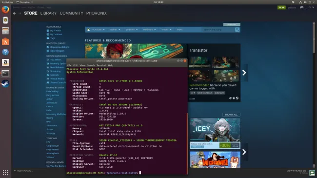Expand the Videos dropdown

point(166,30)
